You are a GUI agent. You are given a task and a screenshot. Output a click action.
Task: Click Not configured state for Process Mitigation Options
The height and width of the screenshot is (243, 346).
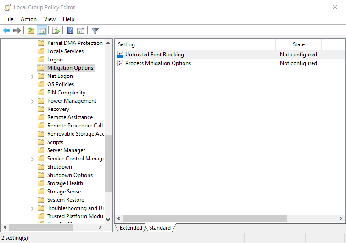[298, 63]
